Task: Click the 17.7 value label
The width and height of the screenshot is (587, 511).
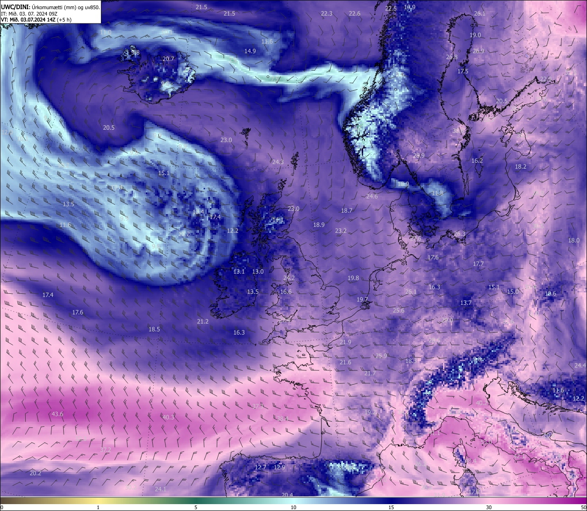Action: point(478,264)
